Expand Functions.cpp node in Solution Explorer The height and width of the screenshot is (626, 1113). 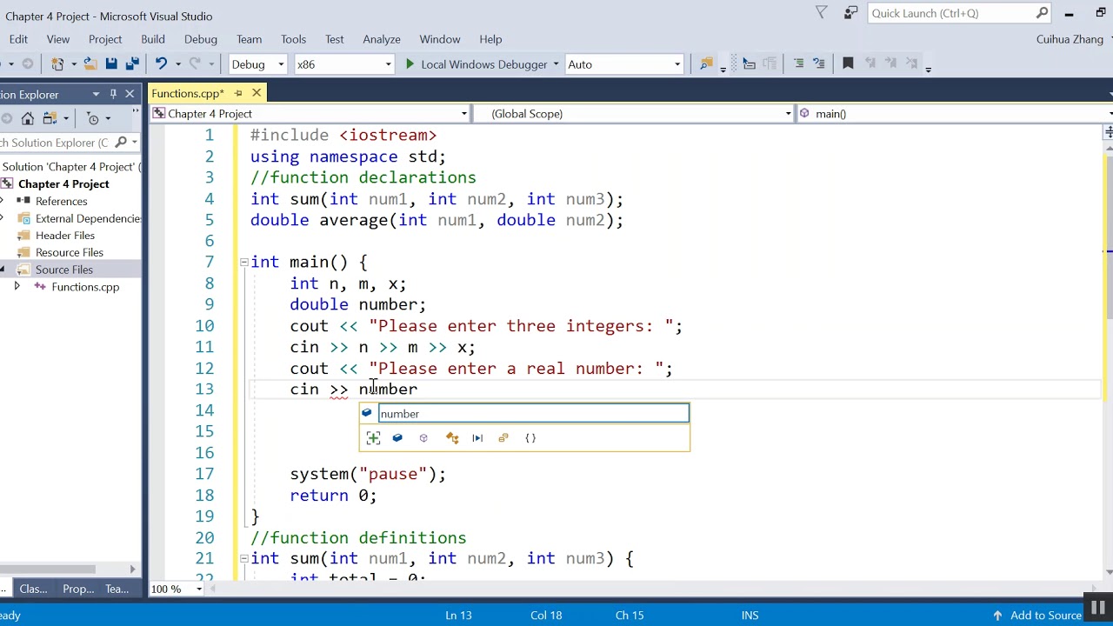pyautogui.click(x=17, y=287)
